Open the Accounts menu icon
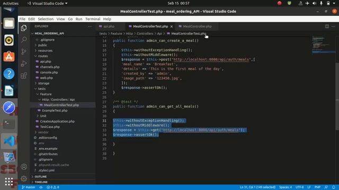Image resolution: width=339 pixels, height=190 pixels. pos(24,167)
